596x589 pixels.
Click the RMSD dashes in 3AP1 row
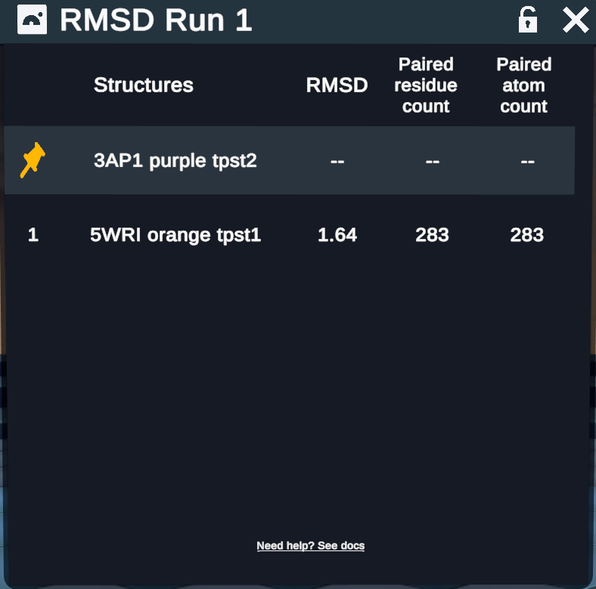[337, 161]
